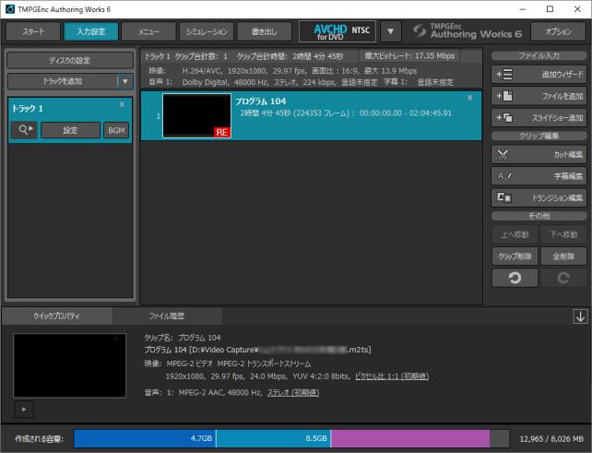Open the オプション button
The image size is (592, 453).
[559, 31]
